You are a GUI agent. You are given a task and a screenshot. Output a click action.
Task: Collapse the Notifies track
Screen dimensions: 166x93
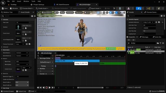pos(38,69)
